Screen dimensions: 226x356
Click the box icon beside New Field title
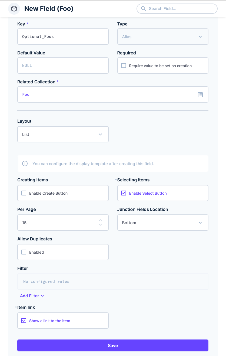pos(14,9)
